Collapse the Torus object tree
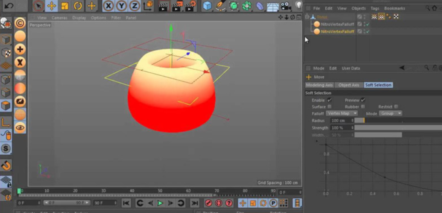The height and width of the screenshot is (213, 442). [307, 17]
